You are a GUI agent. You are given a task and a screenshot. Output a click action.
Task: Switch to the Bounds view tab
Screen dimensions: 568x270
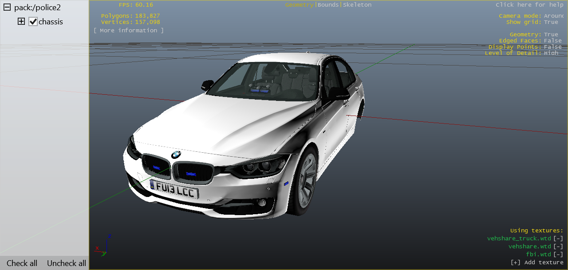(x=328, y=5)
